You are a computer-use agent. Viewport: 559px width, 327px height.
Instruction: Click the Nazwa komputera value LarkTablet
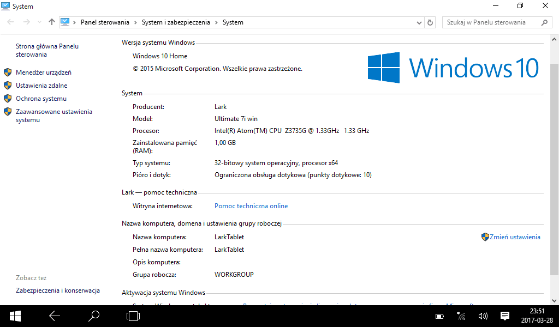click(229, 237)
